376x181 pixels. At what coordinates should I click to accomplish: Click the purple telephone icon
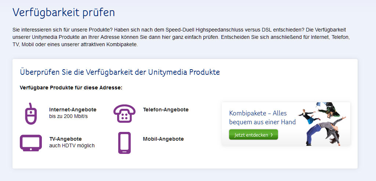pos(124,114)
